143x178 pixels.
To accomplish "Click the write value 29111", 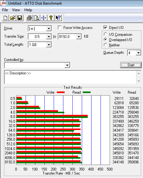I will (119, 98).
